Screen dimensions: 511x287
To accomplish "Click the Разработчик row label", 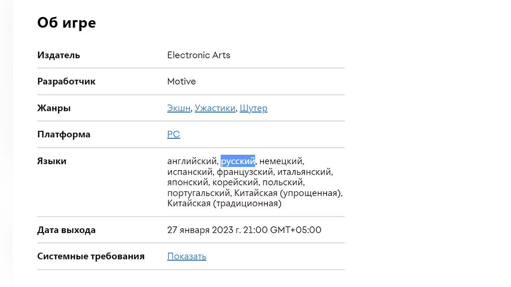I will [x=66, y=82].
